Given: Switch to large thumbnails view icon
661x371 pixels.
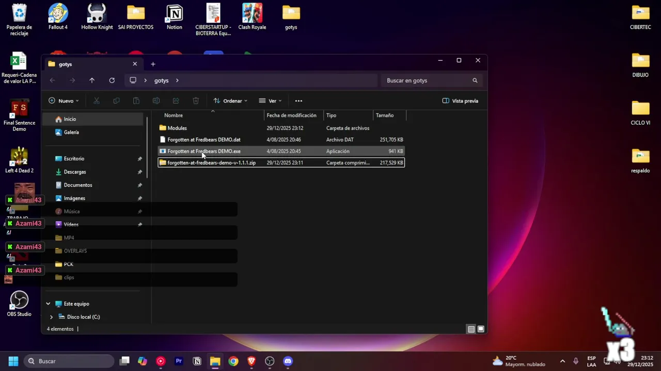Looking at the screenshot, I should point(481,329).
